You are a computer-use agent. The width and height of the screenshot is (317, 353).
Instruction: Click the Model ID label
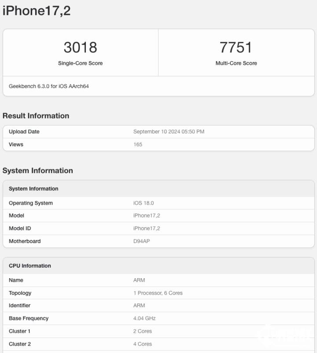(20, 228)
